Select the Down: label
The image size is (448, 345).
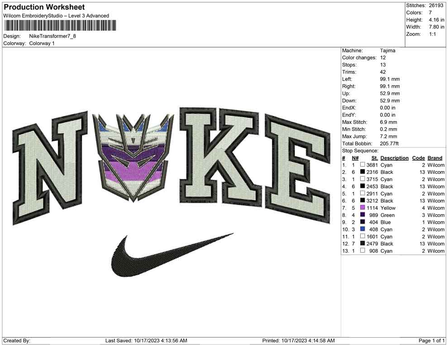click(x=349, y=101)
